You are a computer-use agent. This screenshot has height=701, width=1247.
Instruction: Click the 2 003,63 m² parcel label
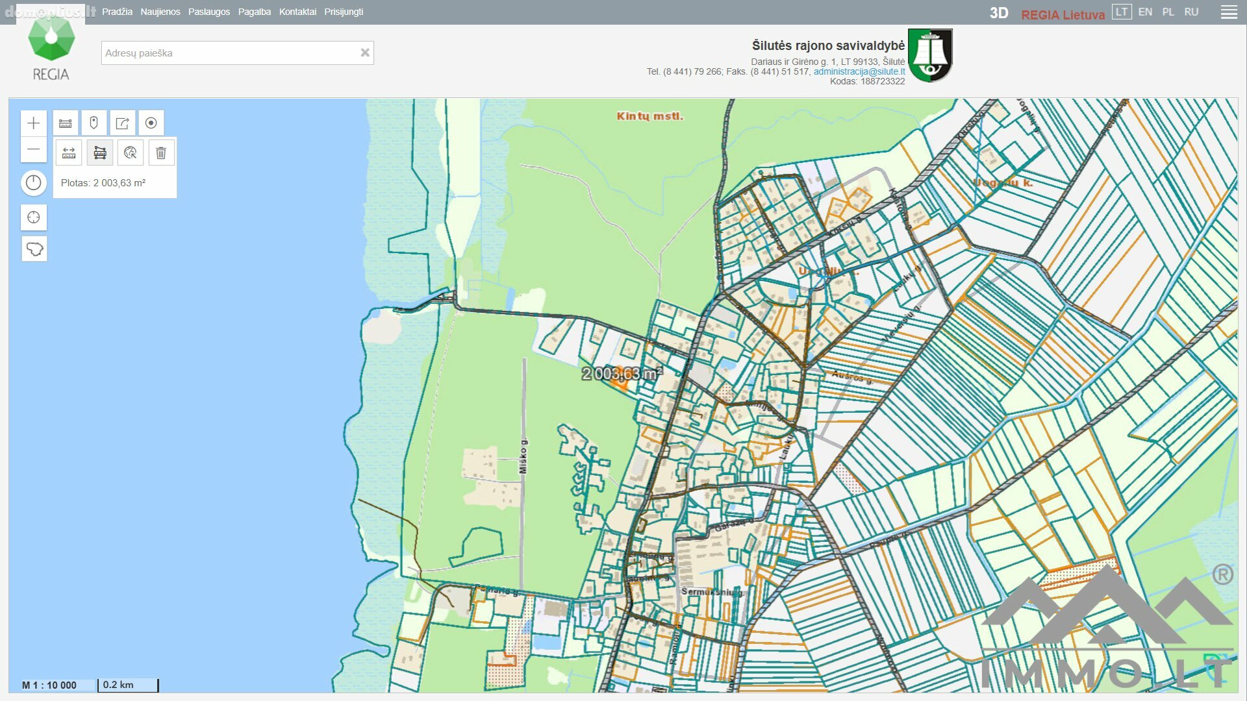pyautogui.click(x=622, y=373)
